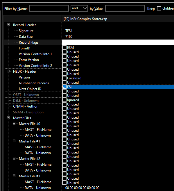Select the Form Version row

33,60
